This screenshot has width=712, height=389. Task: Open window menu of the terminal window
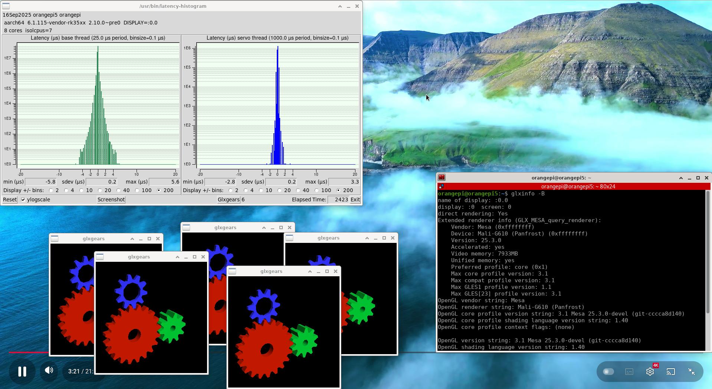point(442,178)
